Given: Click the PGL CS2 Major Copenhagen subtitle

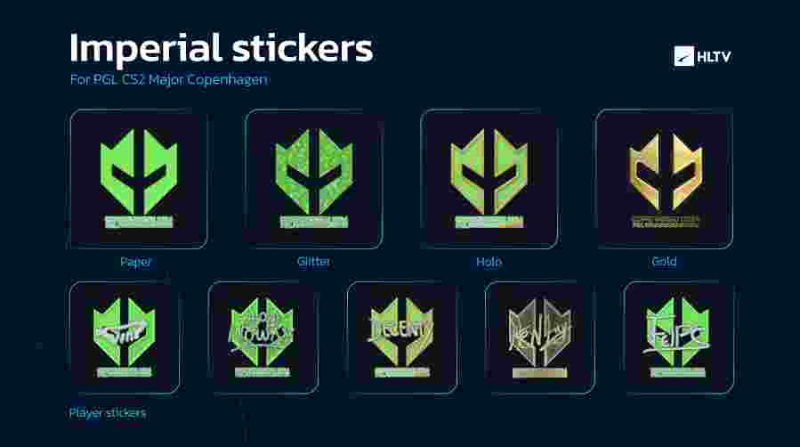Looking at the screenshot, I should tap(169, 79).
